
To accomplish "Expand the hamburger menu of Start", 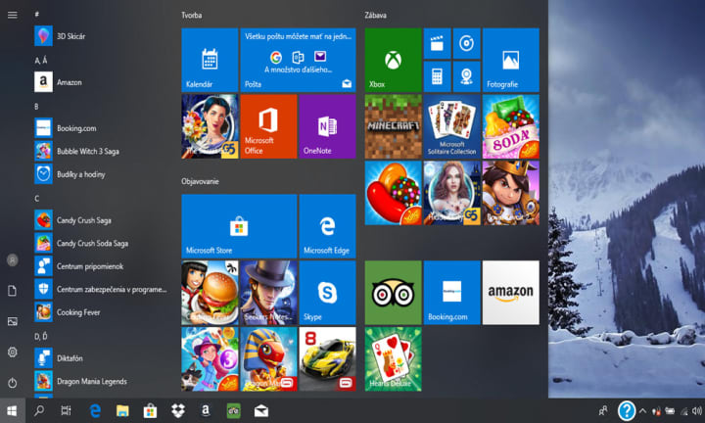I will [13, 15].
